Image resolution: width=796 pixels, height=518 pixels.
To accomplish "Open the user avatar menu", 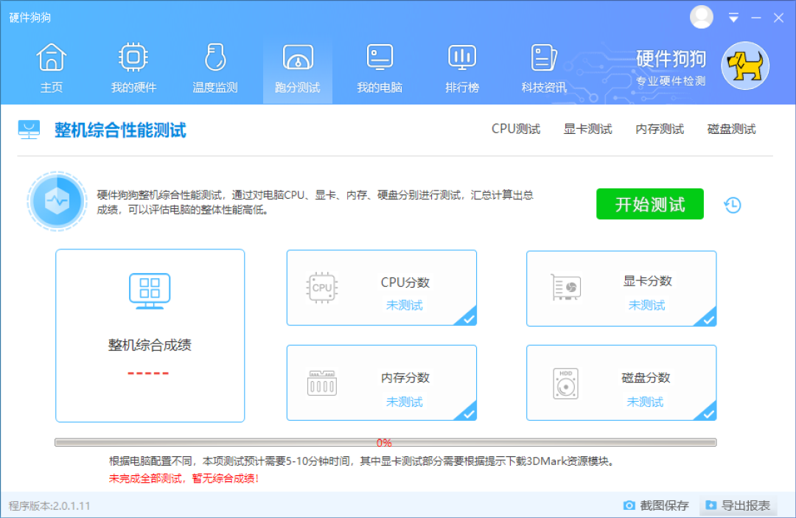I will point(701,17).
